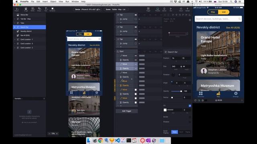
Task: Click the Run toolbar icon
Action: pos(171,9)
